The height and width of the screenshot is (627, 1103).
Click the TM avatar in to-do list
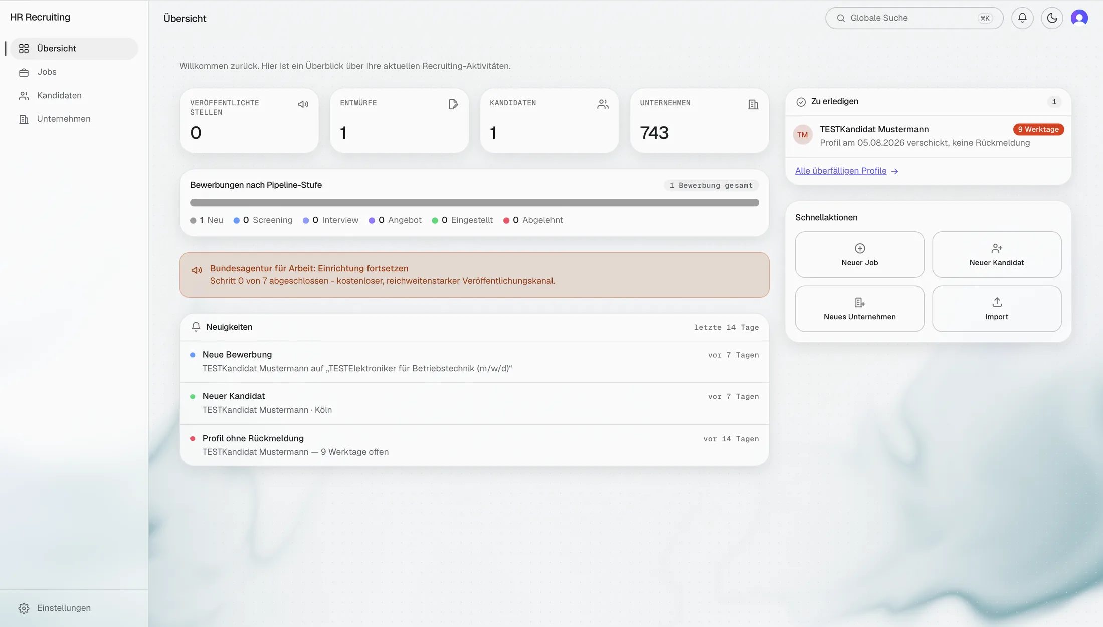coord(803,135)
